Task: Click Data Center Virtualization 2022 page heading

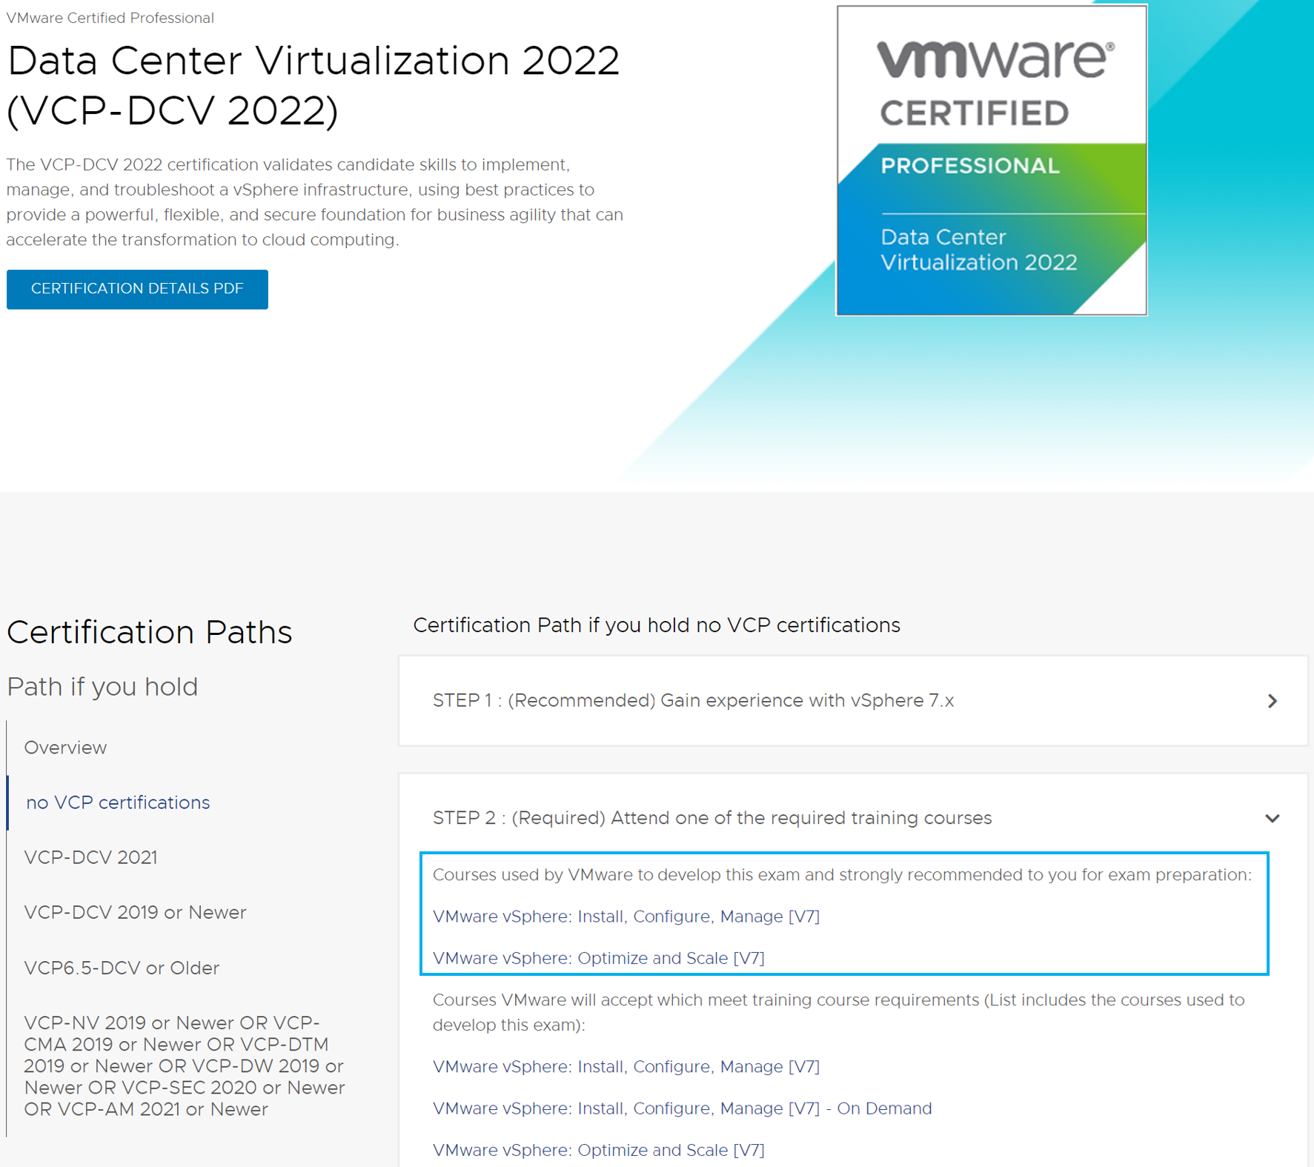Action: tap(313, 85)
